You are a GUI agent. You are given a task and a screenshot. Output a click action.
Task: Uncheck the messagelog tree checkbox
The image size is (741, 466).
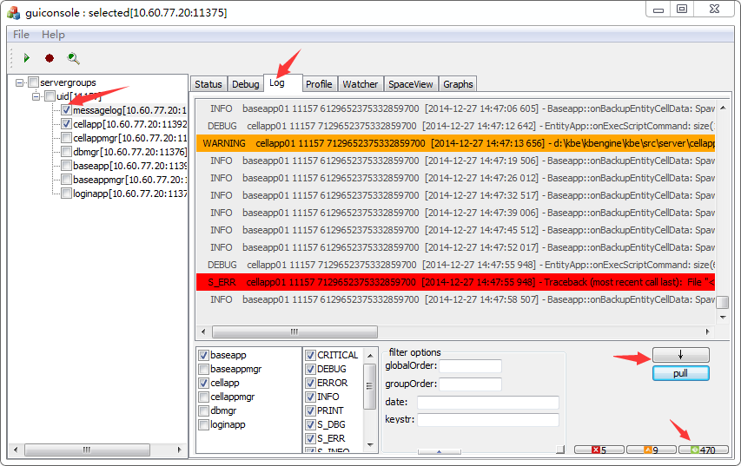[66, 110]
